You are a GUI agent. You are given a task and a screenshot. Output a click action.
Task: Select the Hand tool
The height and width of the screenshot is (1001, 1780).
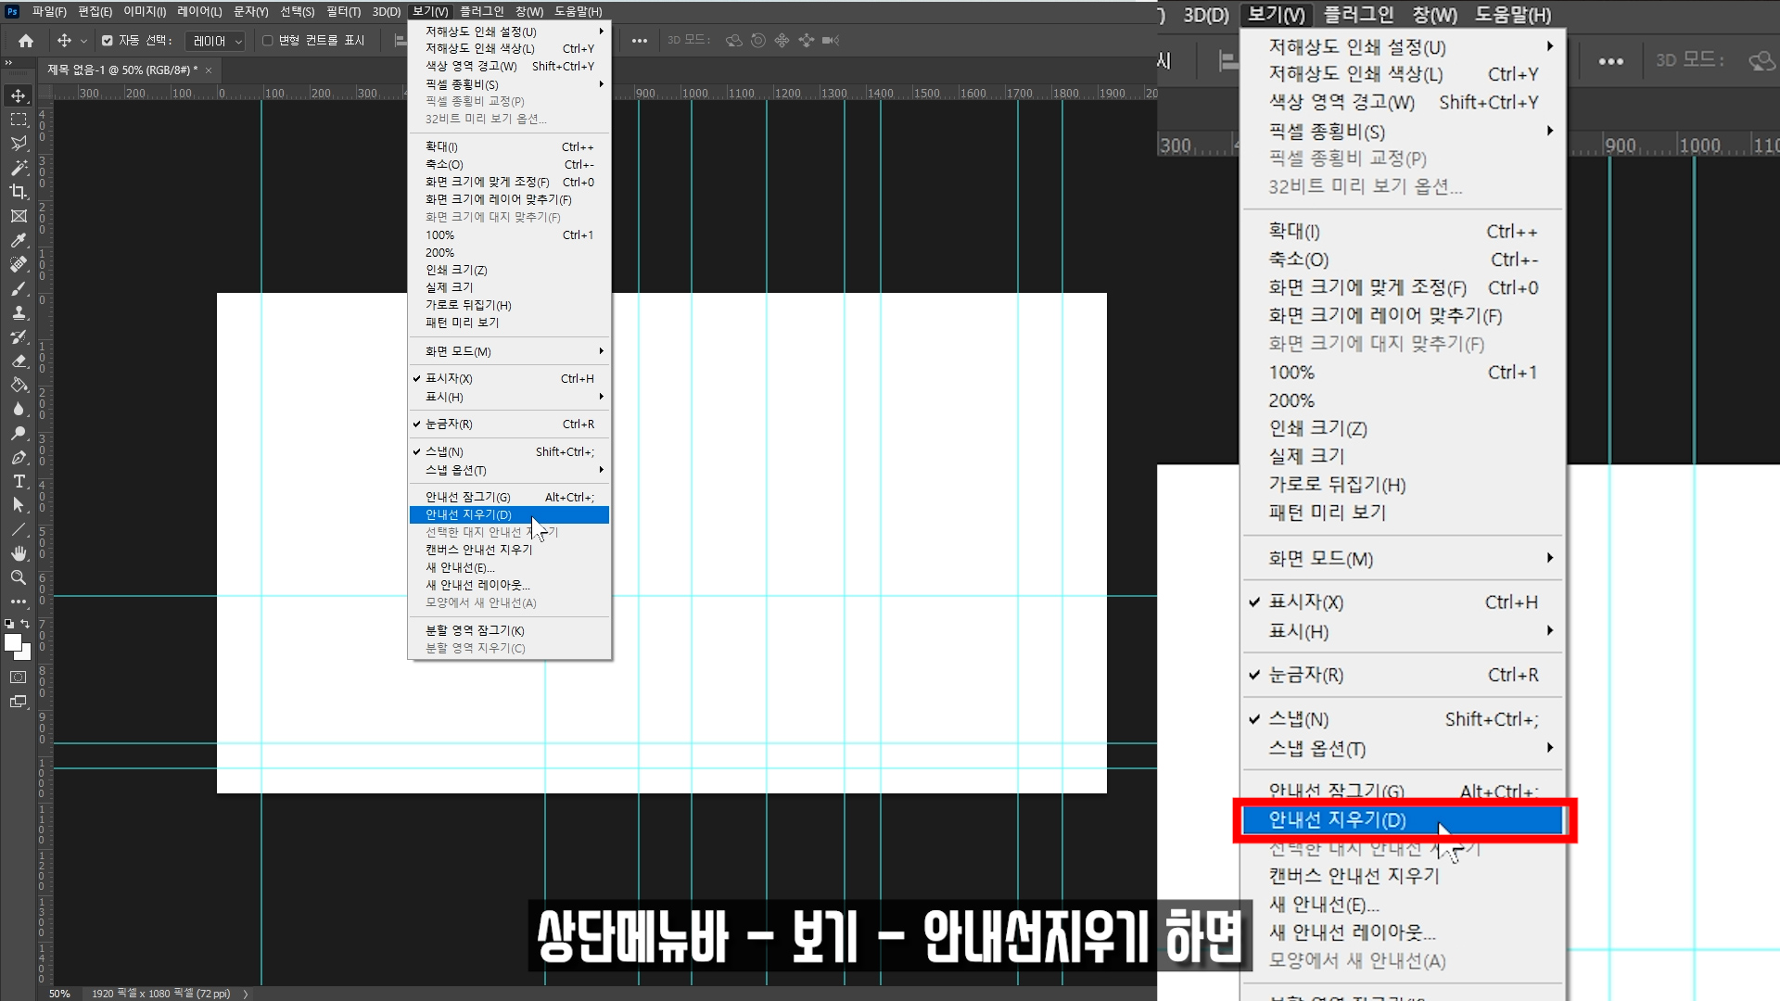click(x=19, y=553)
